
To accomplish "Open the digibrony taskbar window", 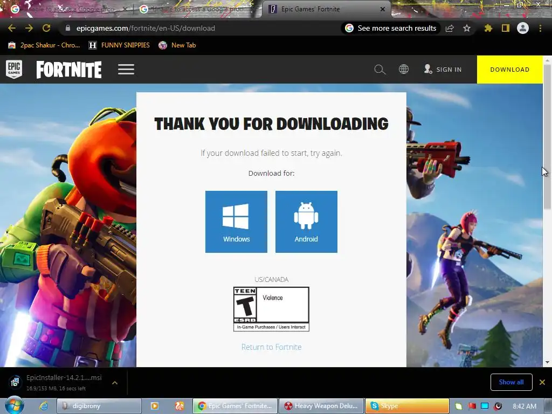I will click(99, 406).
